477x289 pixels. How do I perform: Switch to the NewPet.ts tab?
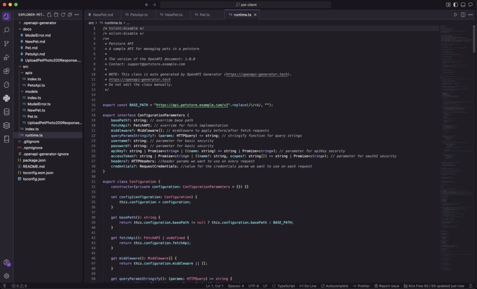click(173, 15)
